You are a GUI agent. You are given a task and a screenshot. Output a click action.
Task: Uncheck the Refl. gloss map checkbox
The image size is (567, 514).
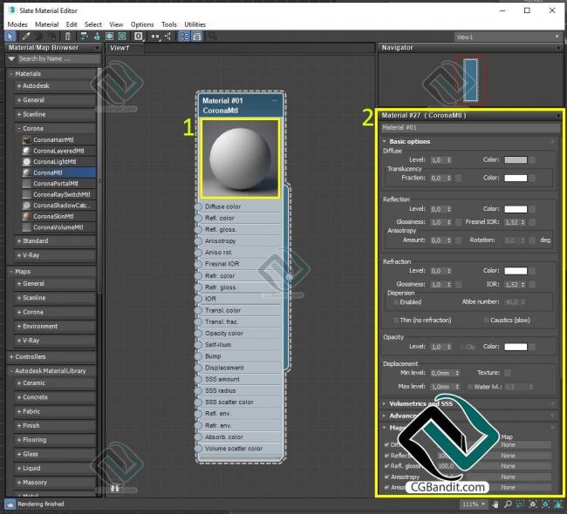coord(387,466)
